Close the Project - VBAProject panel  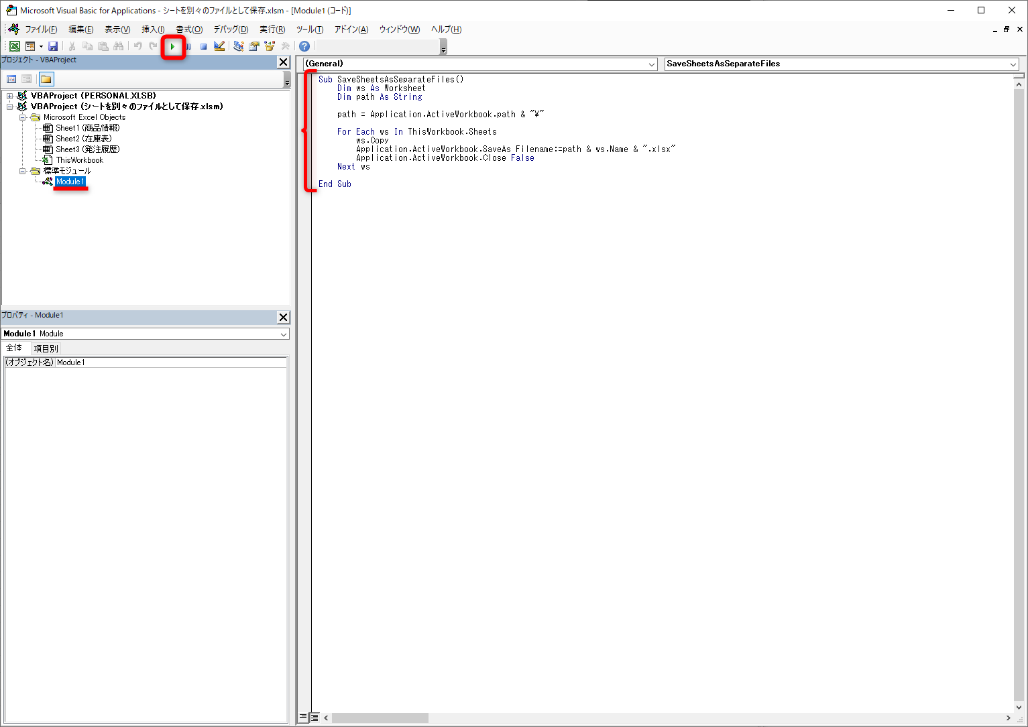pos(283,62)
